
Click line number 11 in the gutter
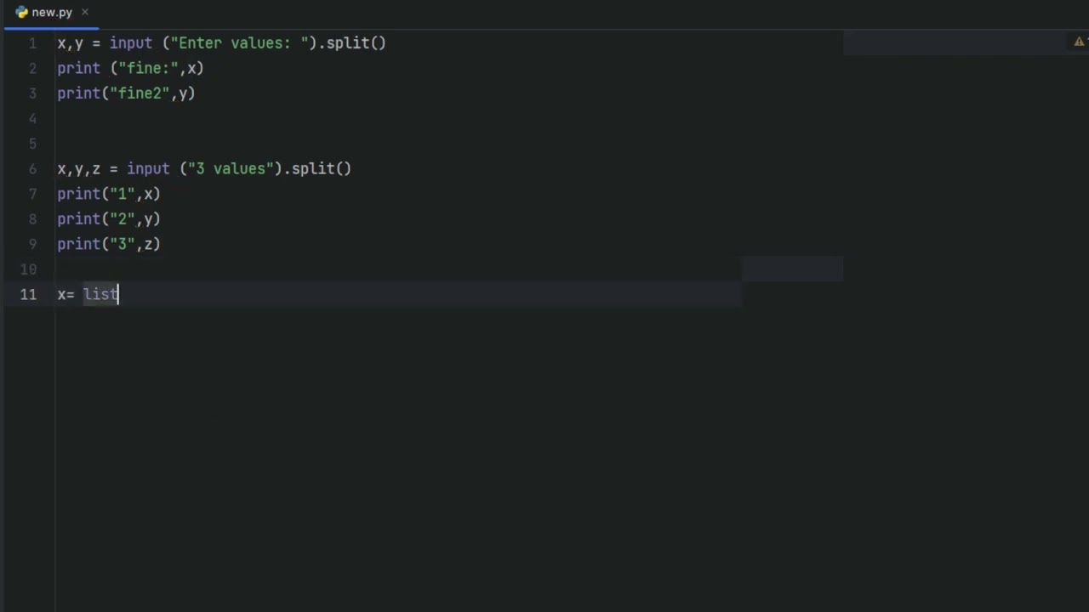tap(29, 294)
